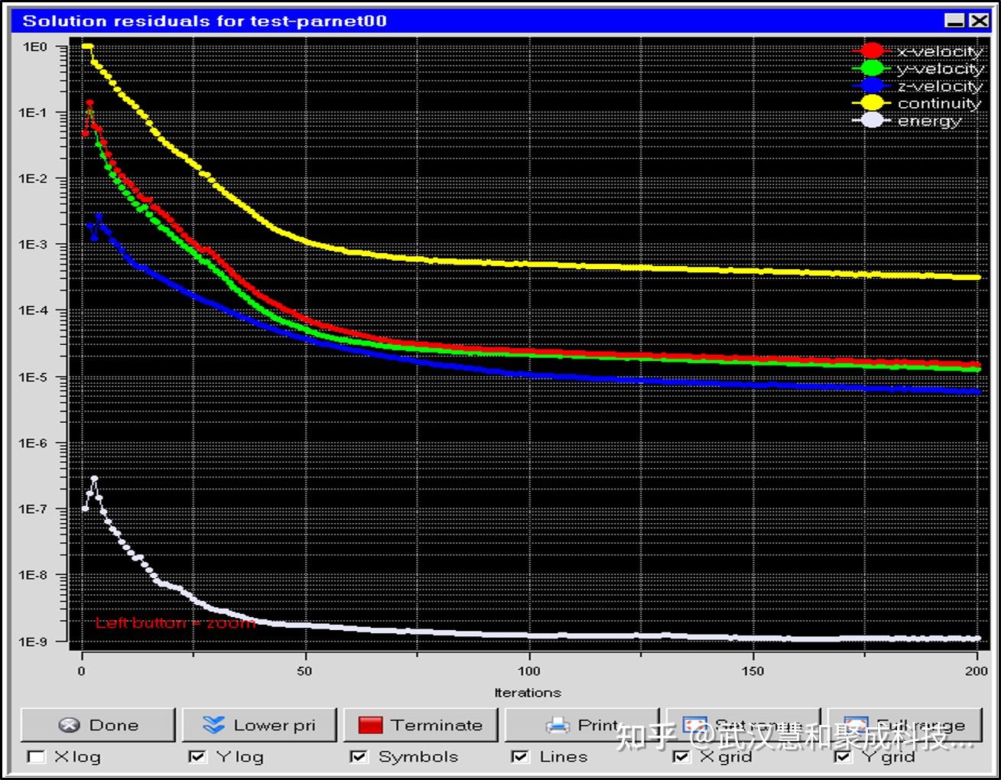Click the white energy legend marker

[872, 121]
